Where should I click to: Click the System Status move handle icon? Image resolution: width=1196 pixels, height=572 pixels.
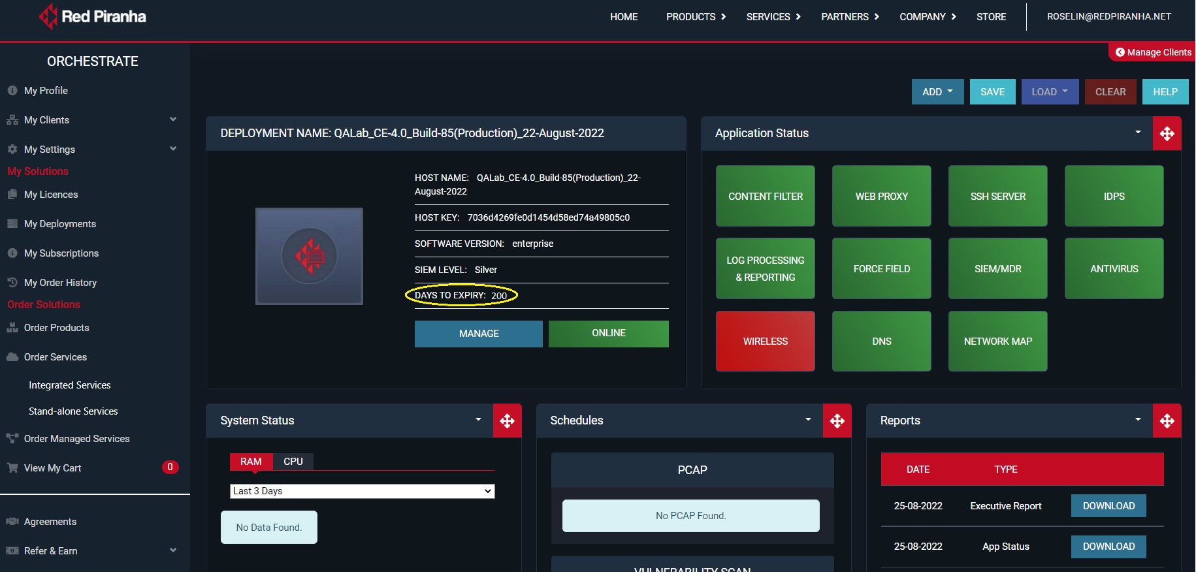point(508,421)
